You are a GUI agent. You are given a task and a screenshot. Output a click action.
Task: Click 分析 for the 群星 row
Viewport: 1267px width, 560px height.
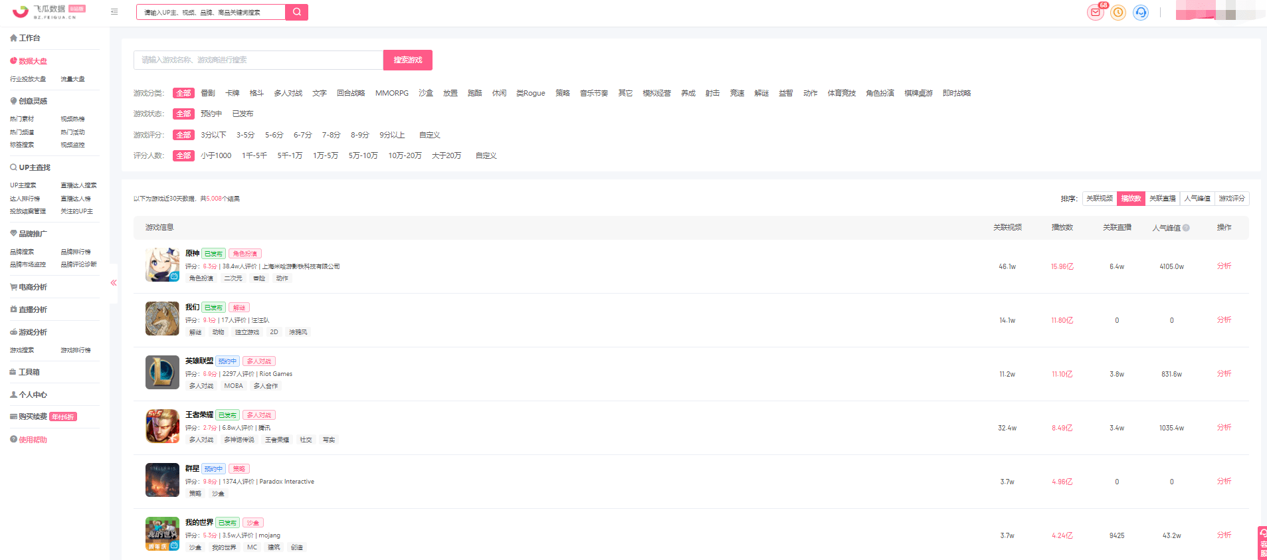(1224, 481)
